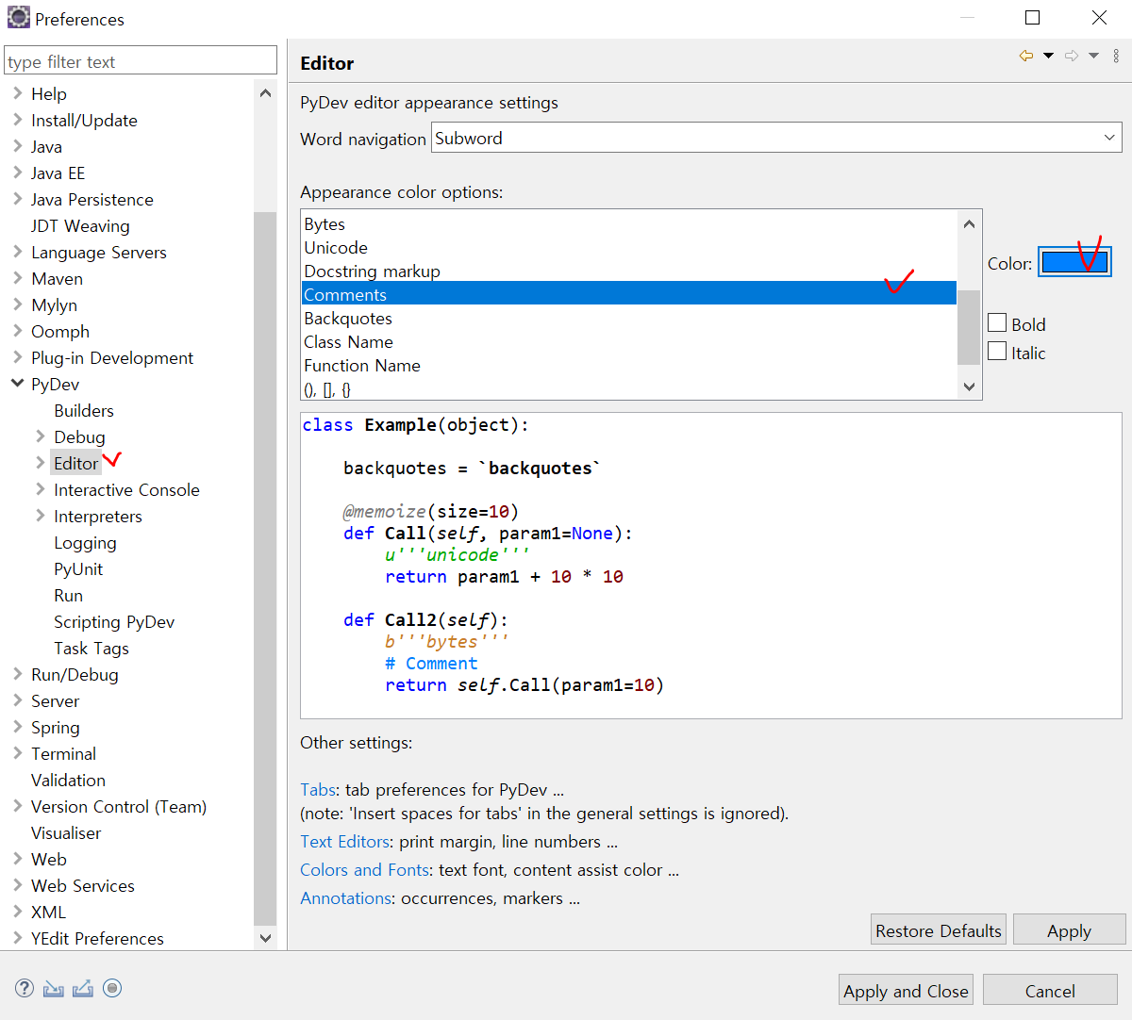The width and height of the screenshot is (1132, 1020).
Task: Select Task Tags page
Action: coord(92,648)
